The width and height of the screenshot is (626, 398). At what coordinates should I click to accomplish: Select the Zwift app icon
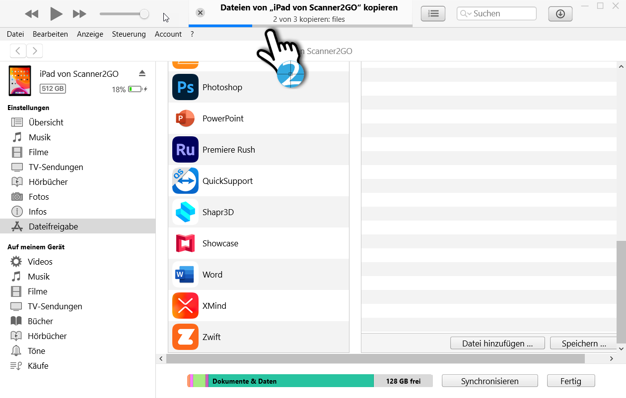(185, 337)
